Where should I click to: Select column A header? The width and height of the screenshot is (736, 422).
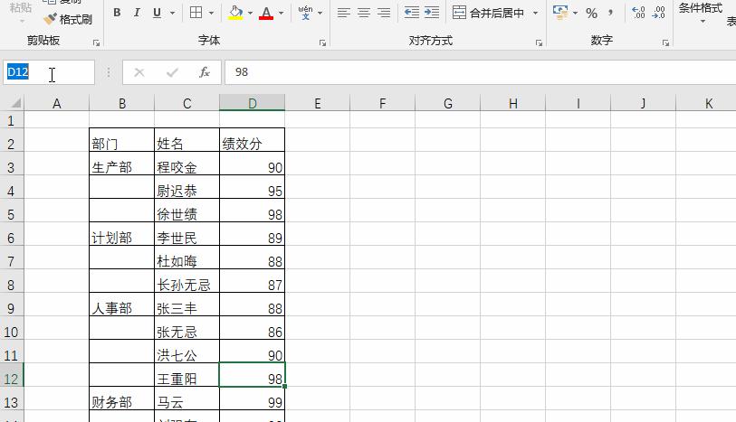56,103
